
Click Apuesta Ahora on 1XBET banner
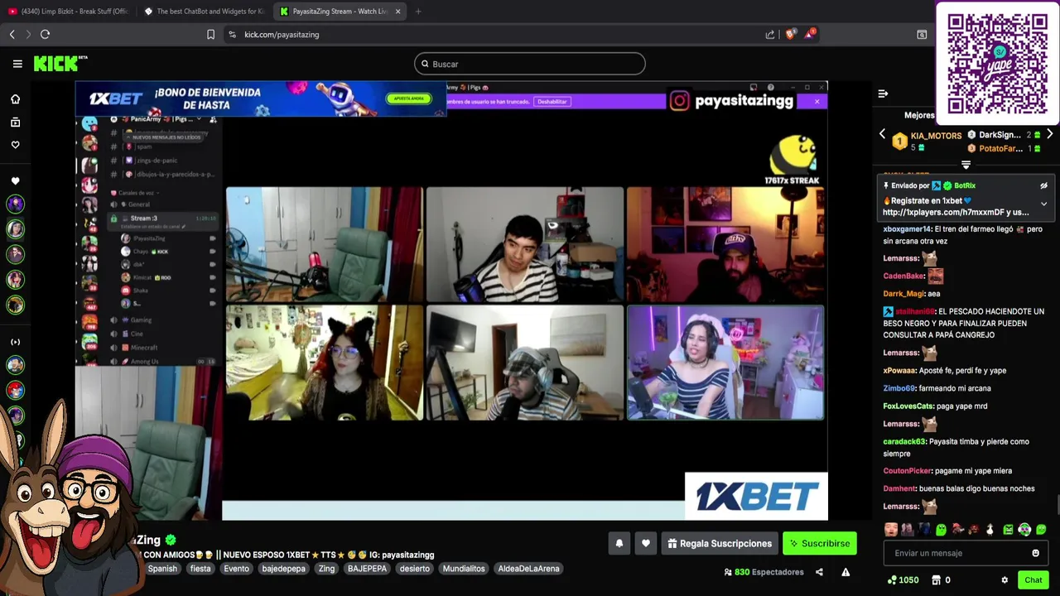[409, 99]
